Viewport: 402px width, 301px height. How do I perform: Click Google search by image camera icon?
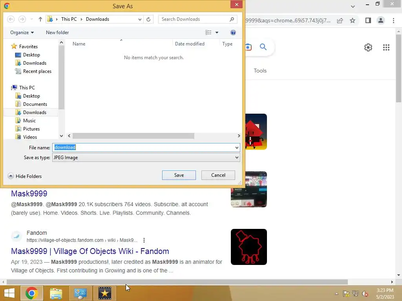point(248,47)
